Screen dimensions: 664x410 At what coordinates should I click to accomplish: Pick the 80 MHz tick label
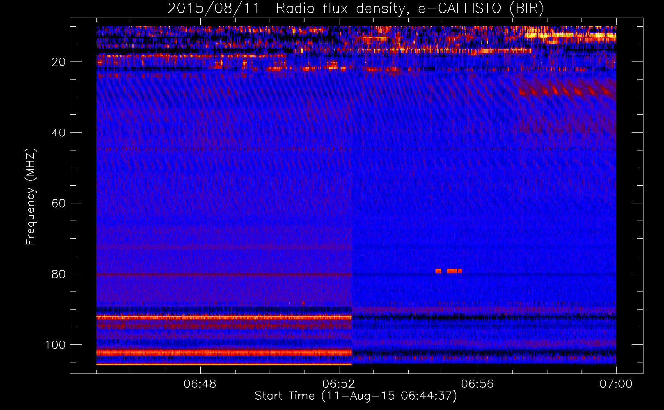click(59, 274)
